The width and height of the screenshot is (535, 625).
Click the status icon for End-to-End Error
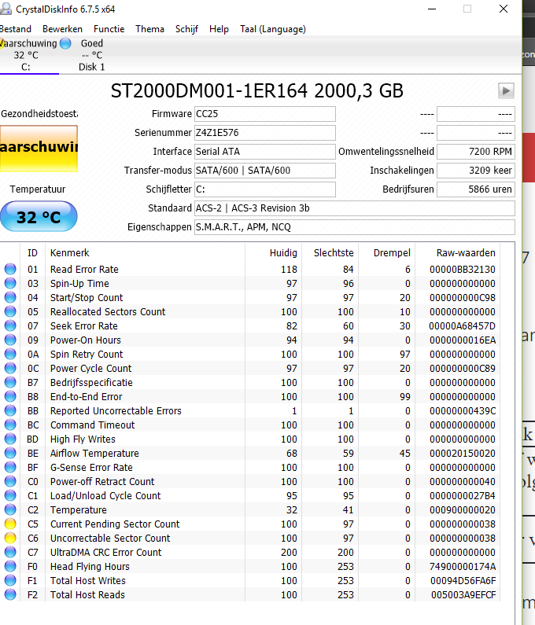(x=10, y=396)
